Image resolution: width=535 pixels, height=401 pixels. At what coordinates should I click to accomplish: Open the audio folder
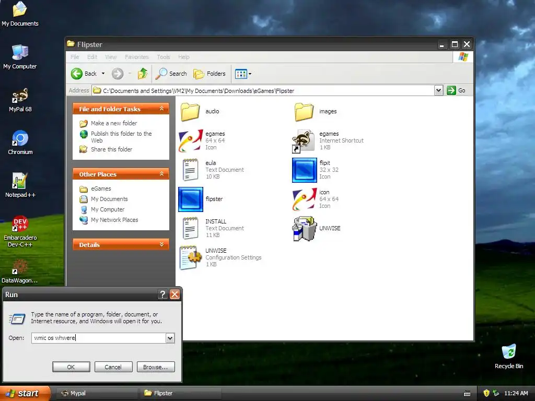click(x=200, y=112)
